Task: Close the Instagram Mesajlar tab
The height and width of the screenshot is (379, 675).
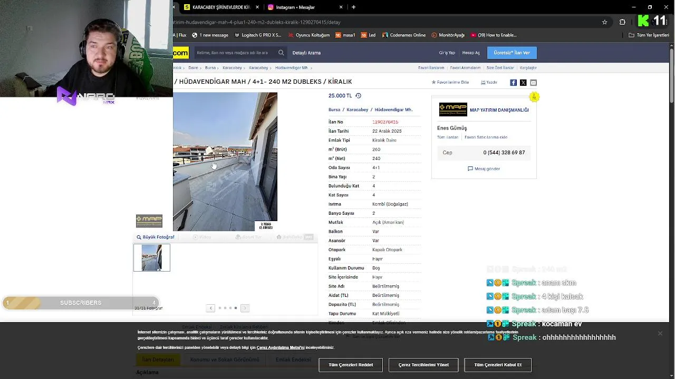Action: tap(341, 7)
